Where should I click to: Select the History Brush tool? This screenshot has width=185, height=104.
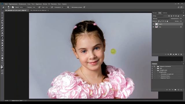pyautogui.click(x=2, y=35)
